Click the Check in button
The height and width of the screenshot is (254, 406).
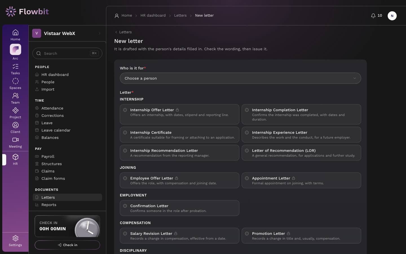(x=67, y=245)
